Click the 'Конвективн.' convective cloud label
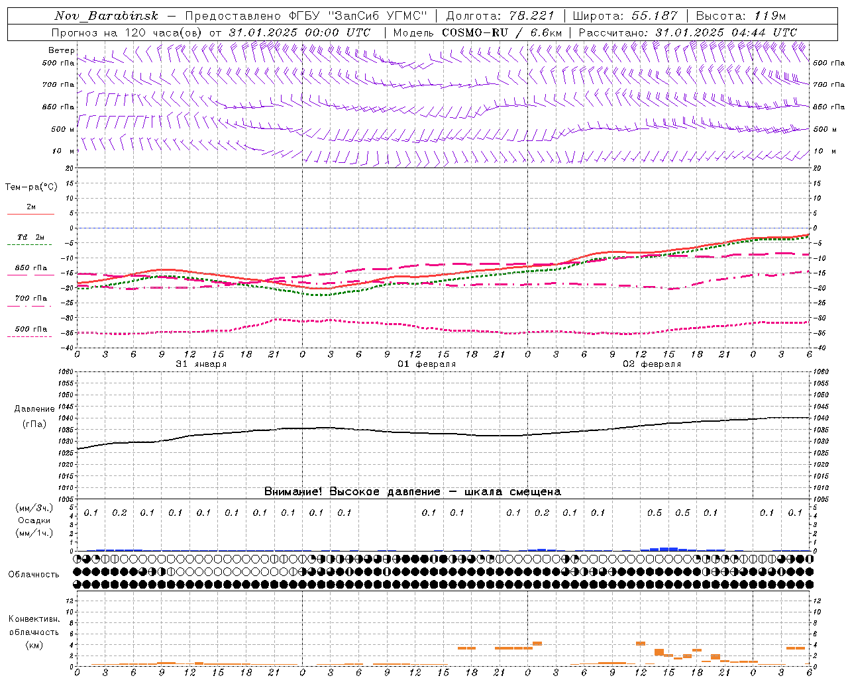The height and width of the screenshot is (678, 848). pos(34,618)
